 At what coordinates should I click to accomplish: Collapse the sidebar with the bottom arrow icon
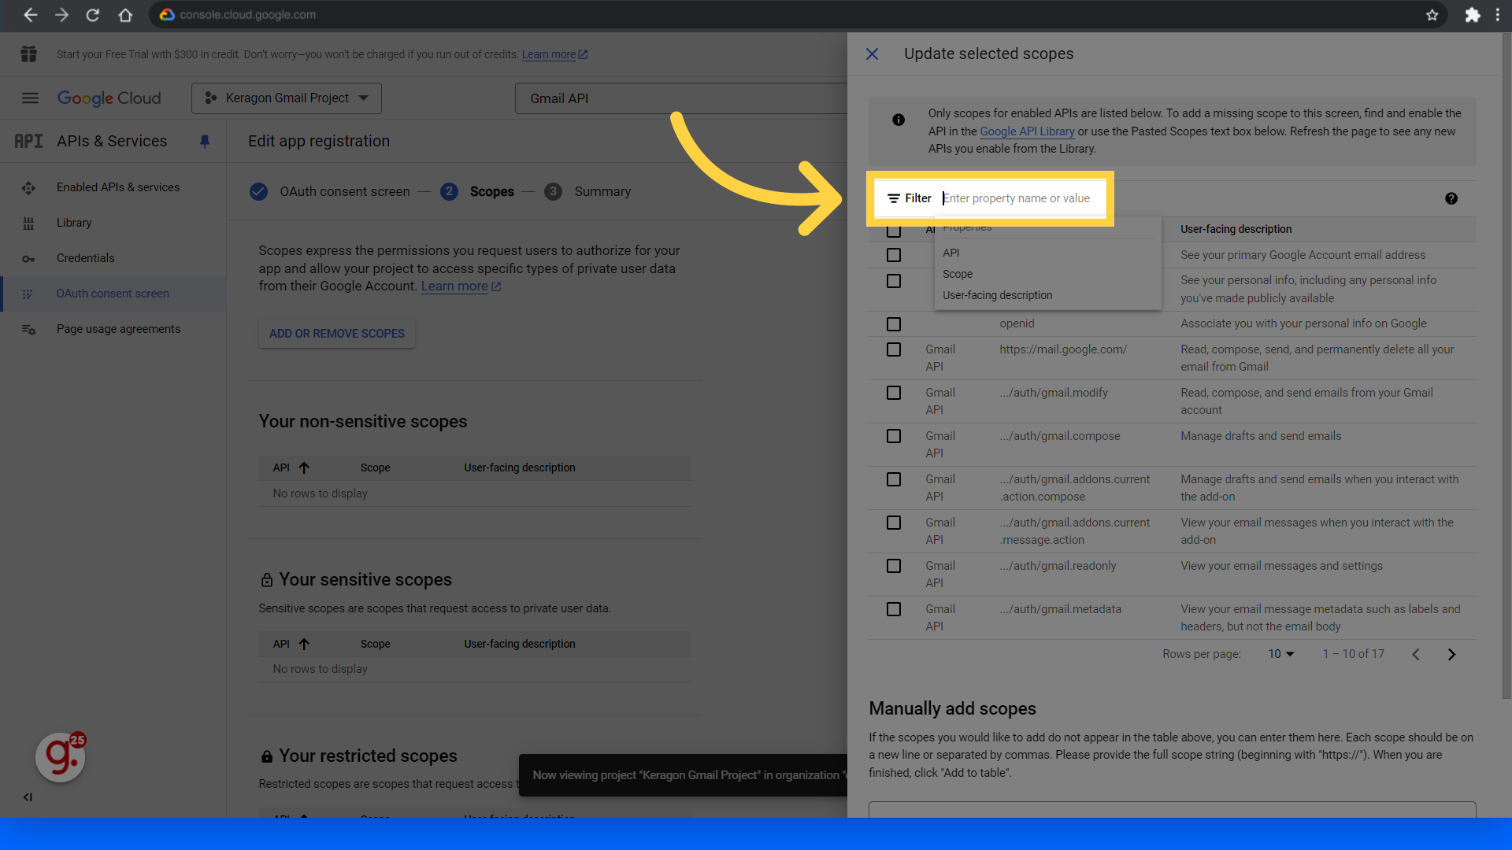(x=28, y=797)
